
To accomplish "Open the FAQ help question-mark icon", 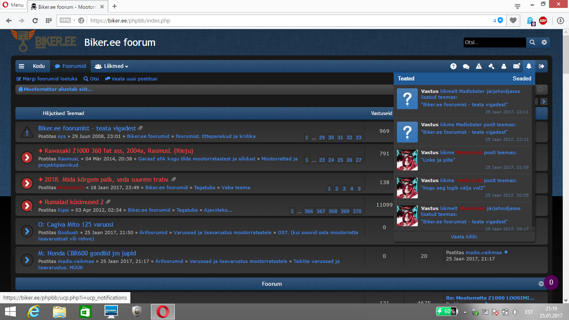I will (x=453, y=66).
